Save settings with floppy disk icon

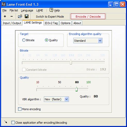click(x=27, y=16)
